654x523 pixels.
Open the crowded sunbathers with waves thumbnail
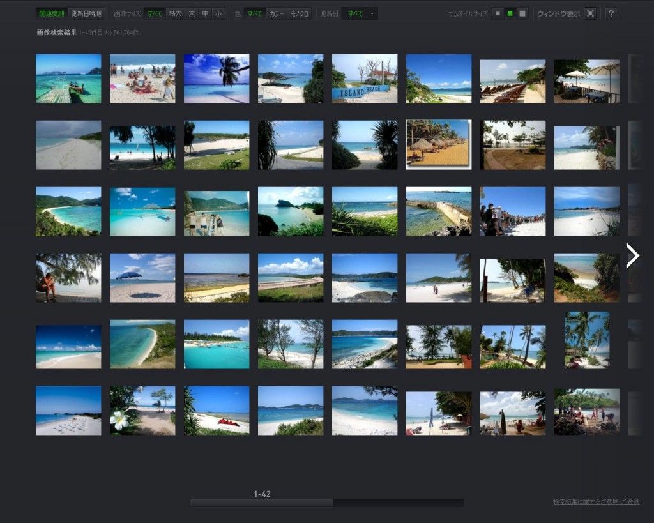coord(142,79)
